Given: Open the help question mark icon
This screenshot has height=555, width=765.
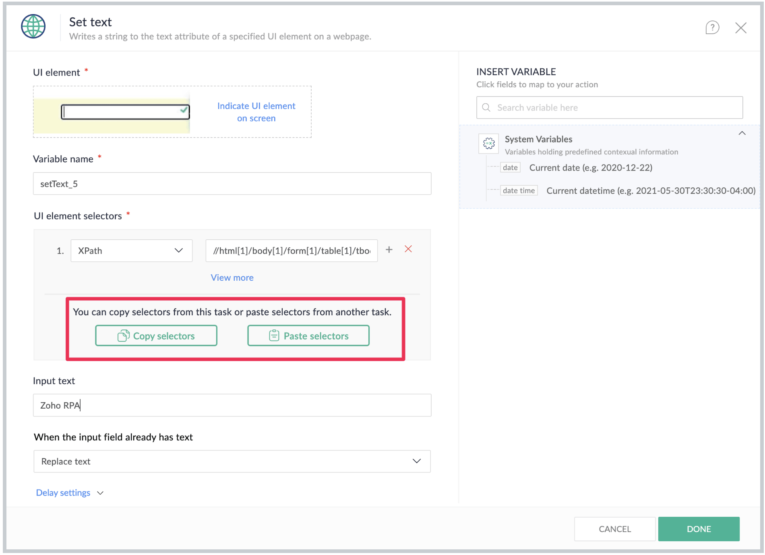Looking at the screenshot, I should (x=712, y=28).
